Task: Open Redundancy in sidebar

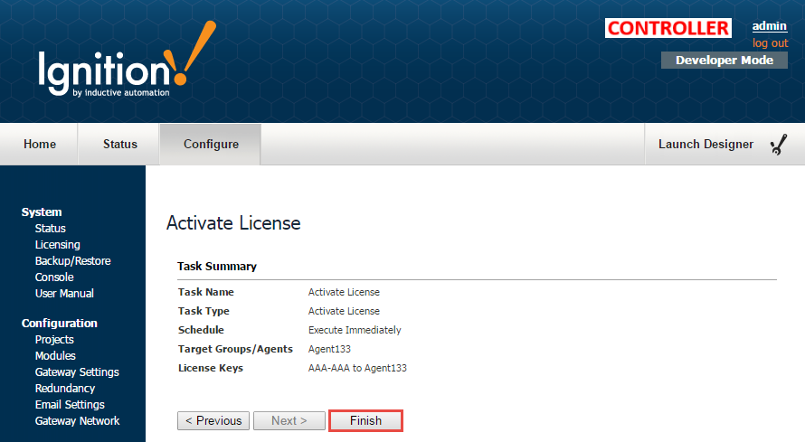Action: pos(65,388)
